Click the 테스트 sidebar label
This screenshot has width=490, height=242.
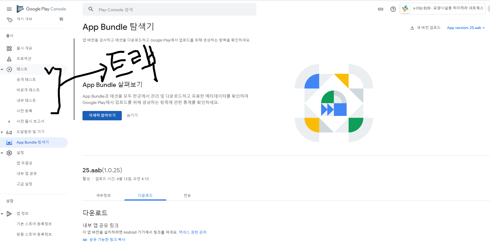pos(22,69)
